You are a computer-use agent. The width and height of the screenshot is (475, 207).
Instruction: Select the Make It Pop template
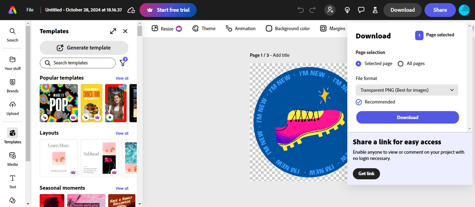[59, 103]
